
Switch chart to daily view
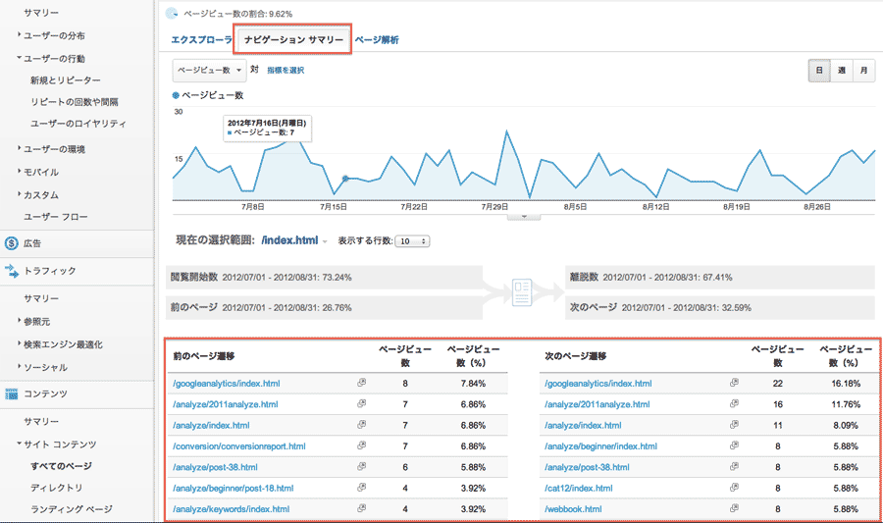pyautogui.click(x=818, y=71)
